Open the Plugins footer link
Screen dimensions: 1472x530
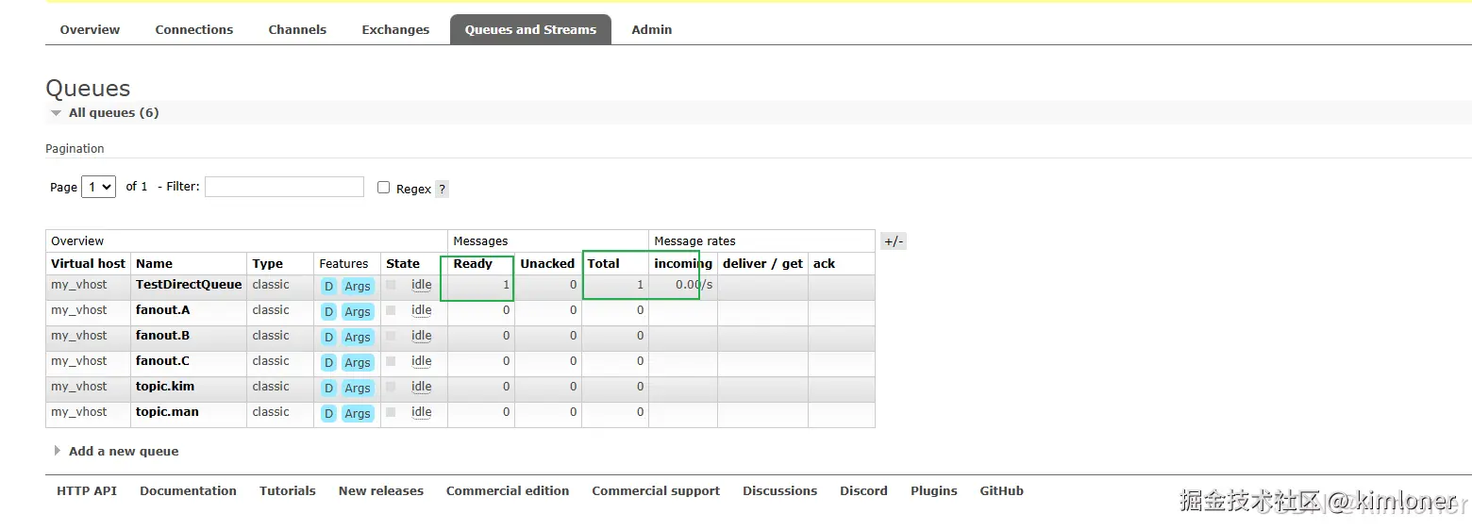934,490
